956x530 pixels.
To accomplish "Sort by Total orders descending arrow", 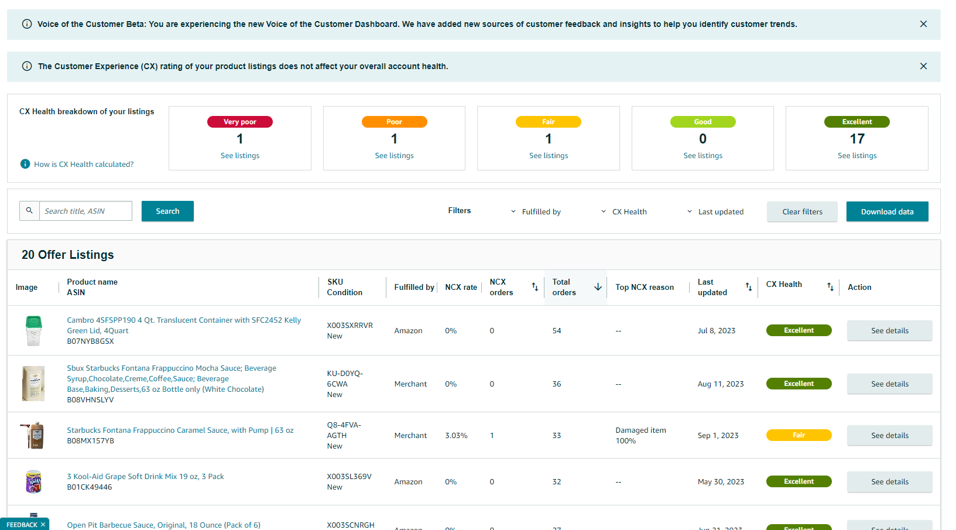I will [598, 287].
